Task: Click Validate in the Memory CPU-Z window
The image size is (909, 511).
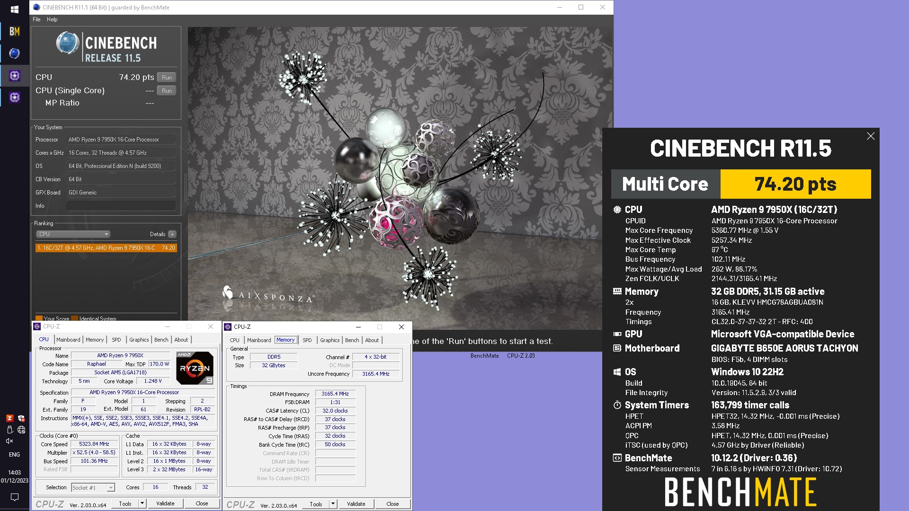Action: pos(356,504)
